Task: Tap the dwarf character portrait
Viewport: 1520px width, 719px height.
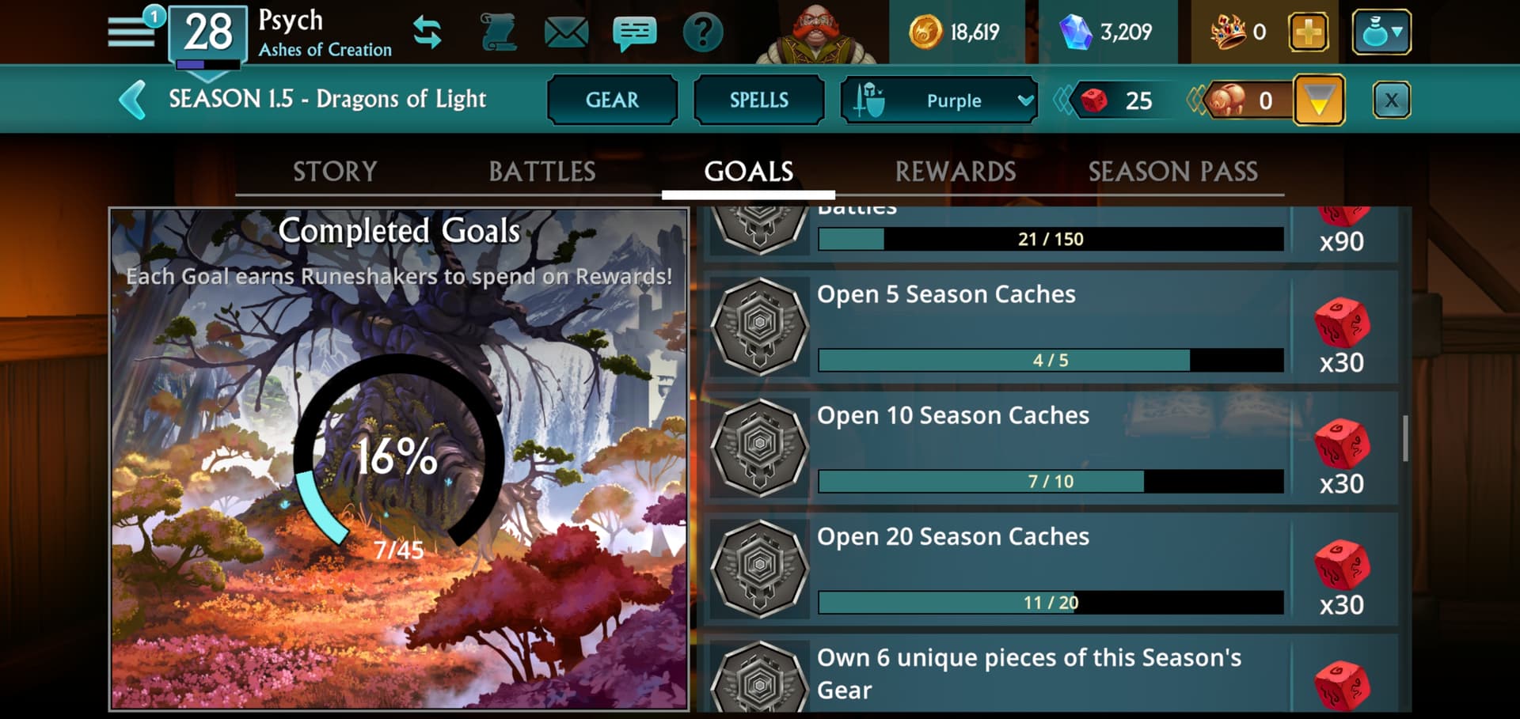Action: coord(815,33)
